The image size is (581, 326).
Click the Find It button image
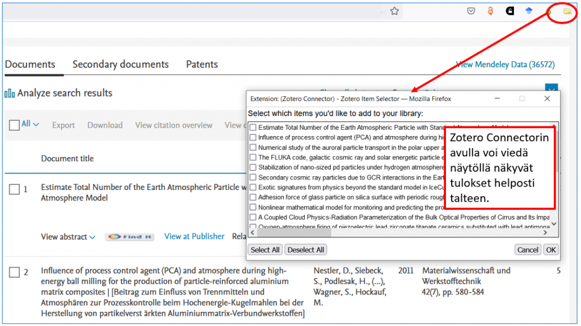[130, 237]
